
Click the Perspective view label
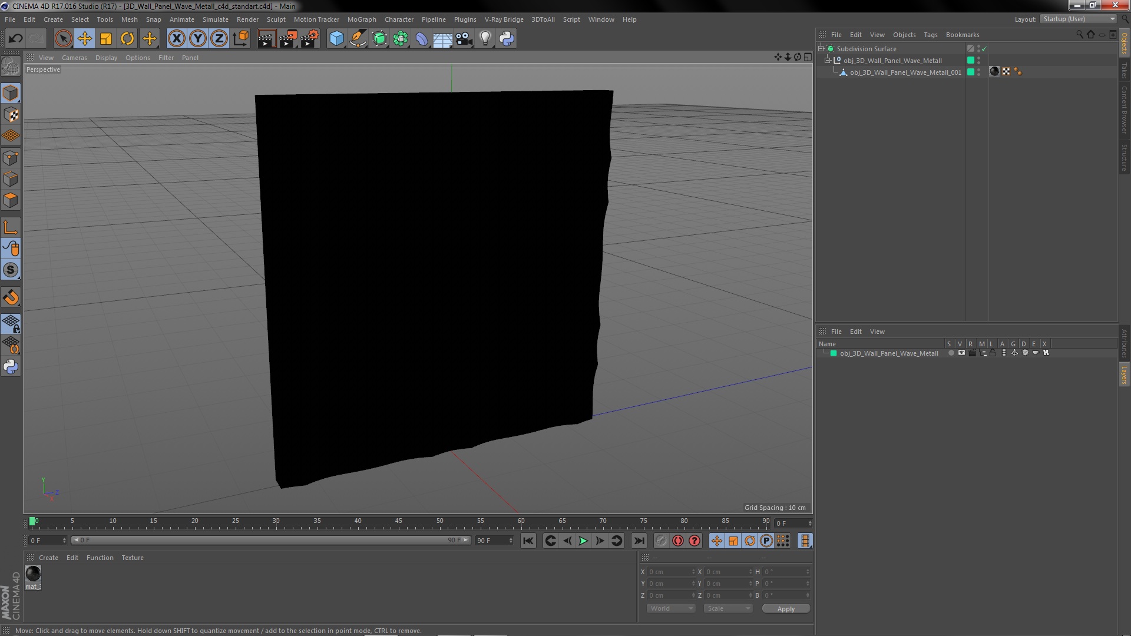click(x=43, y=69)
